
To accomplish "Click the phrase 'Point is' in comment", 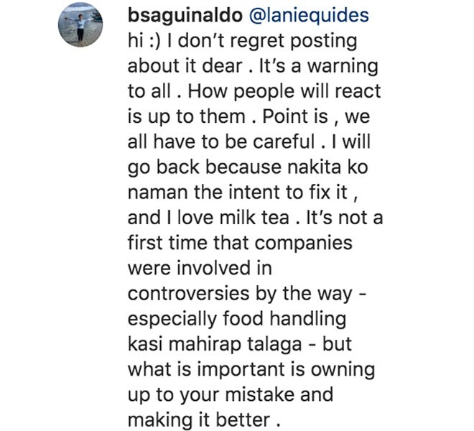I will [294, 117].
